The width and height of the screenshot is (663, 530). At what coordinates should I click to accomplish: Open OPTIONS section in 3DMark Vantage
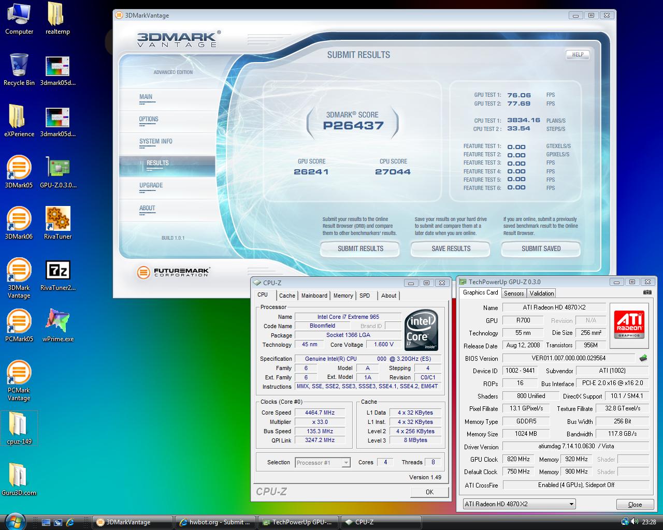(167, 121)
